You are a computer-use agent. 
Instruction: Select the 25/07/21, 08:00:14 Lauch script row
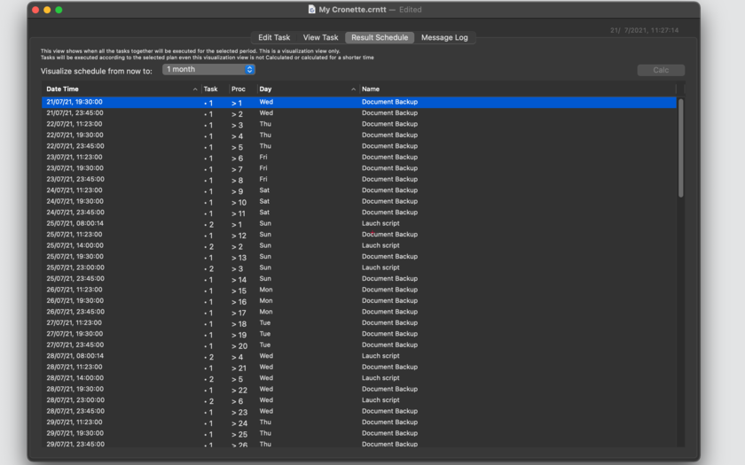point(358,223)
